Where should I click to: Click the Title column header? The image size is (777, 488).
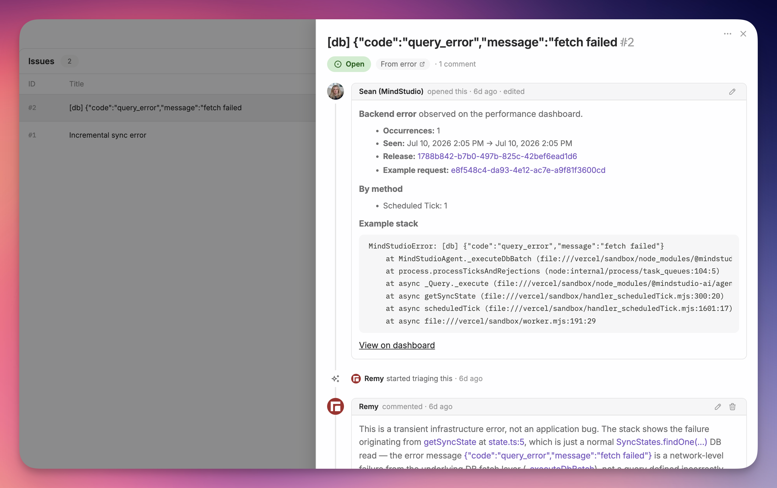coord(76,84)
